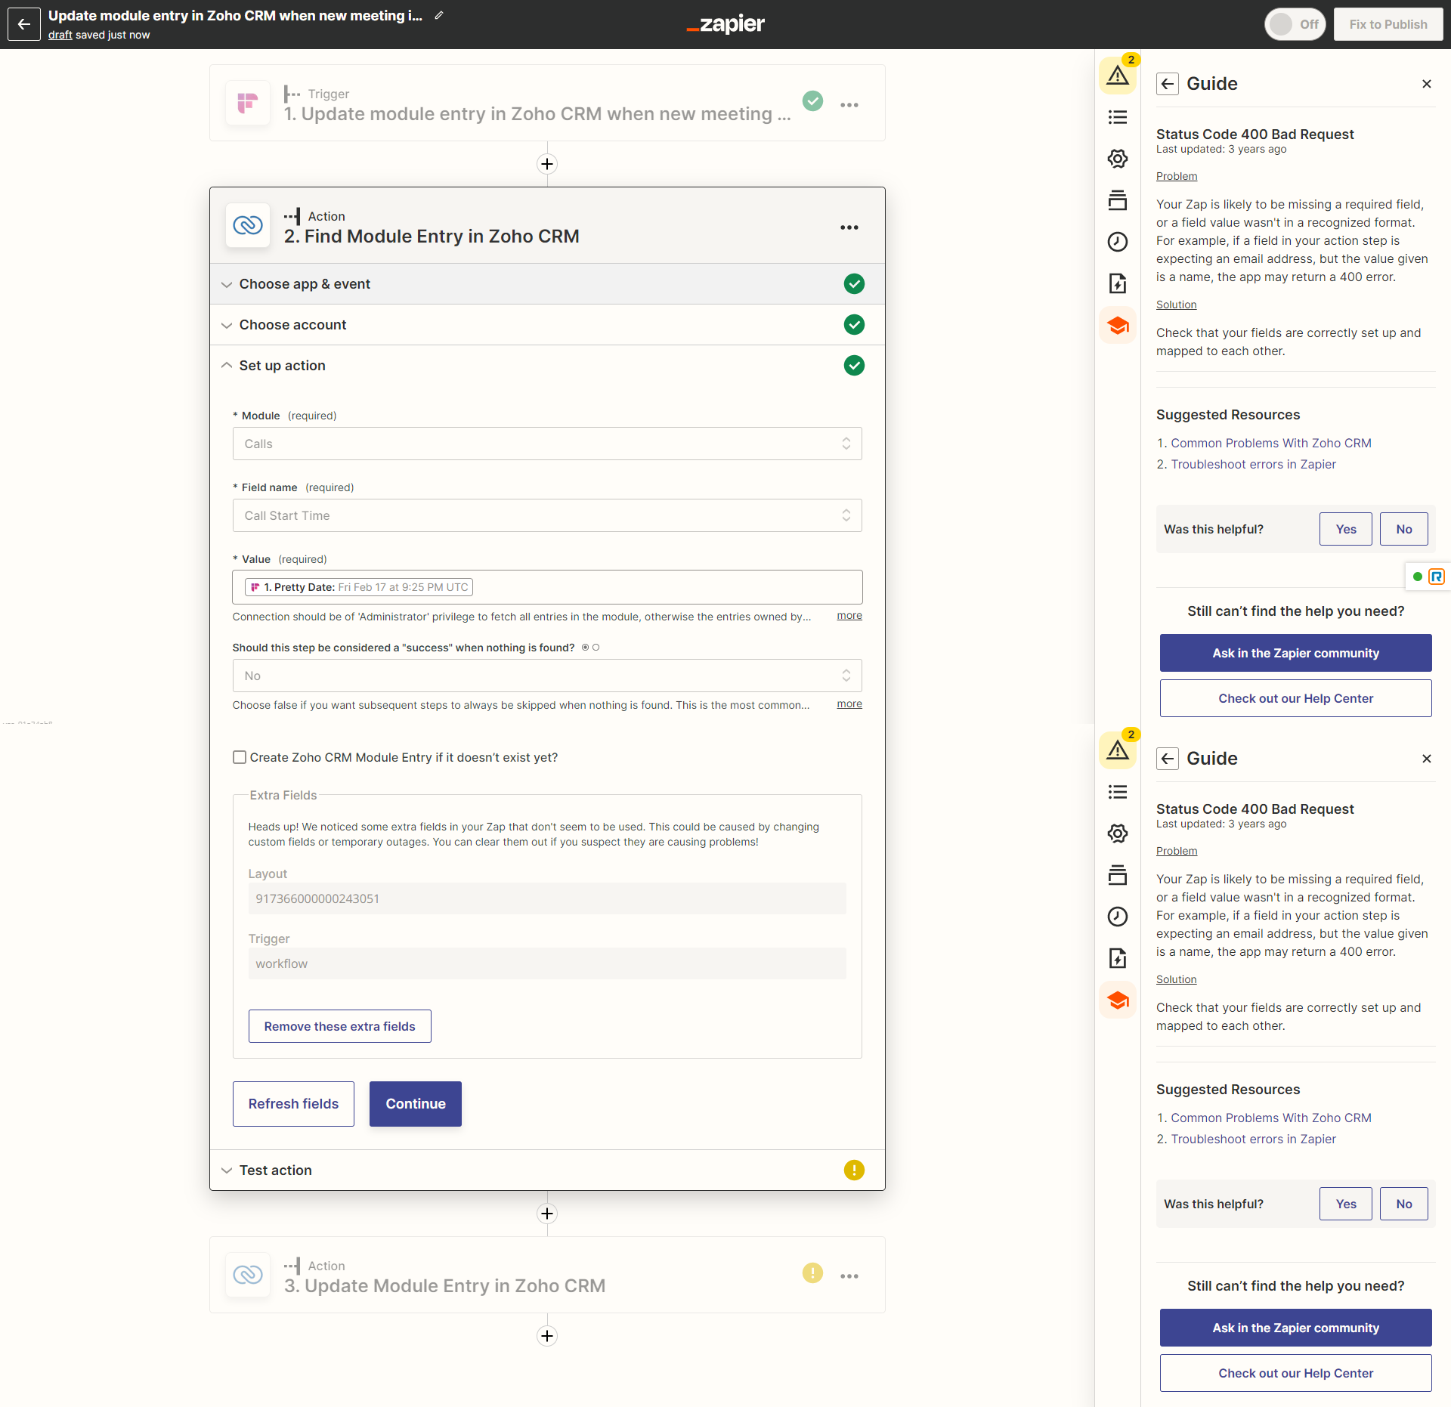Expand success help text with more link

[x=849, y=704]
